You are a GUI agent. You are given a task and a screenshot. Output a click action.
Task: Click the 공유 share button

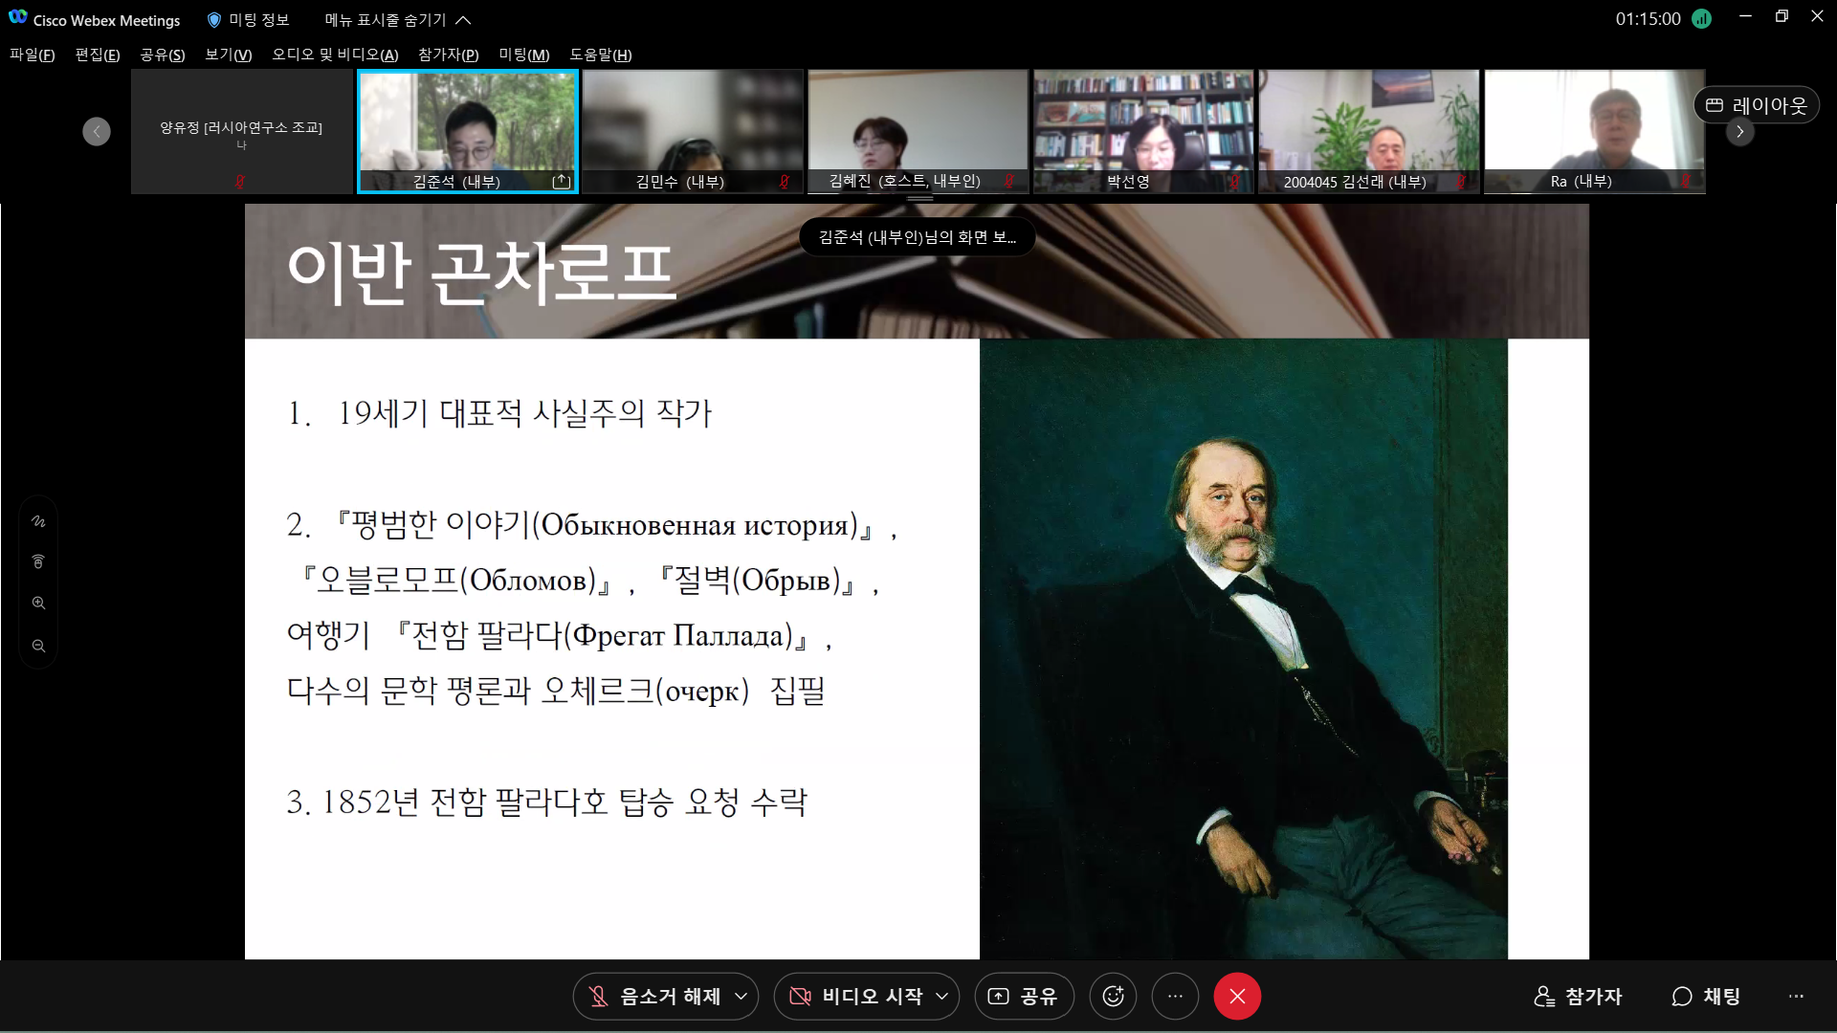(x=1024, y=997)
